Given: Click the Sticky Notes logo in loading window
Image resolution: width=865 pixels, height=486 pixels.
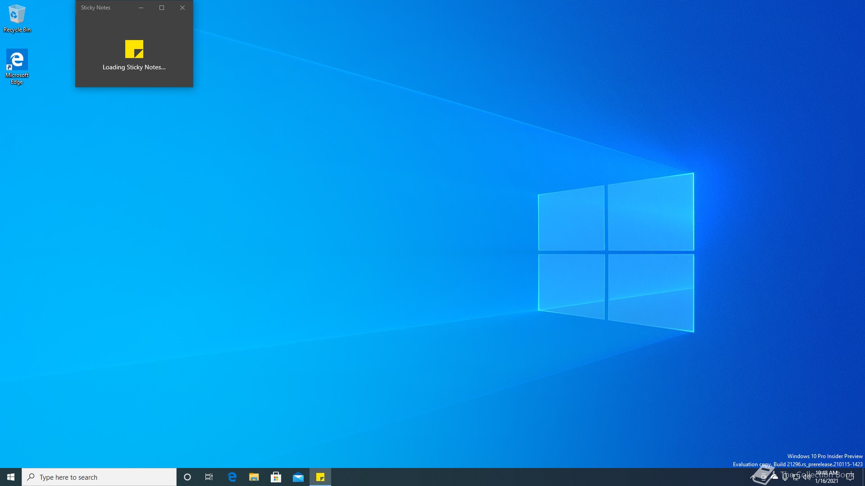Looking at the screenshot, I should click(x=134, y=49).
